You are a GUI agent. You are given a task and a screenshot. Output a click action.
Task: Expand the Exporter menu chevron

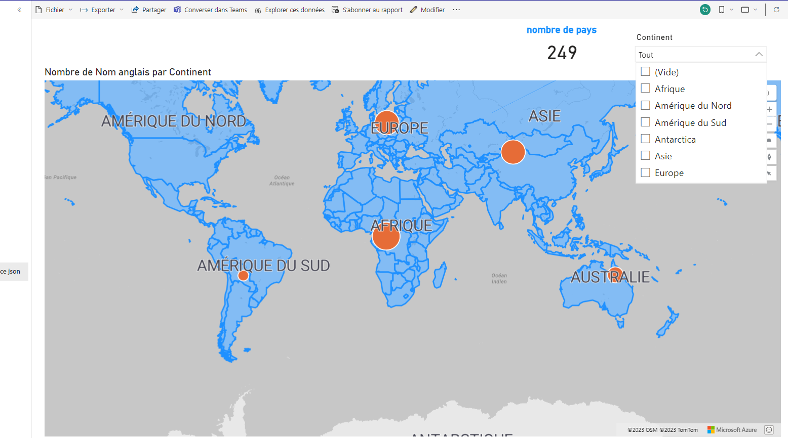[x=122, y=9]
